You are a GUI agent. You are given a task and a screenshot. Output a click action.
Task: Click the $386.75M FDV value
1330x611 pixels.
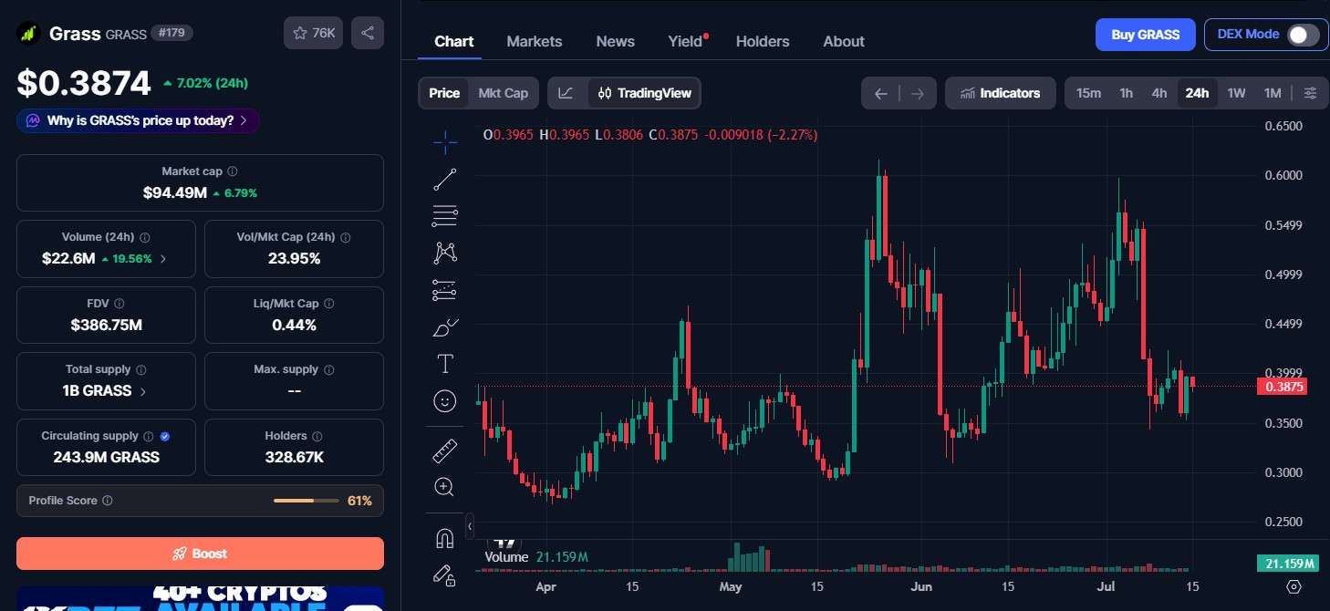(x=106, y=325)
